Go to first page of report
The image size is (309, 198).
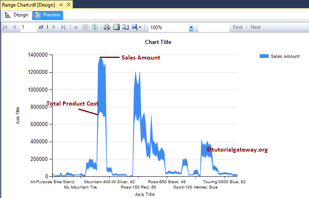pos(5,27)
